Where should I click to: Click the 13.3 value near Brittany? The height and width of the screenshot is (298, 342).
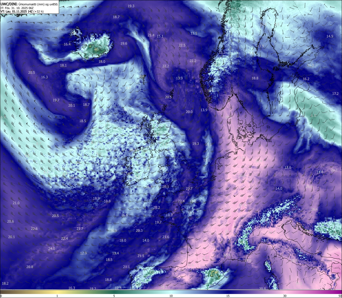[x=169, y=215]
